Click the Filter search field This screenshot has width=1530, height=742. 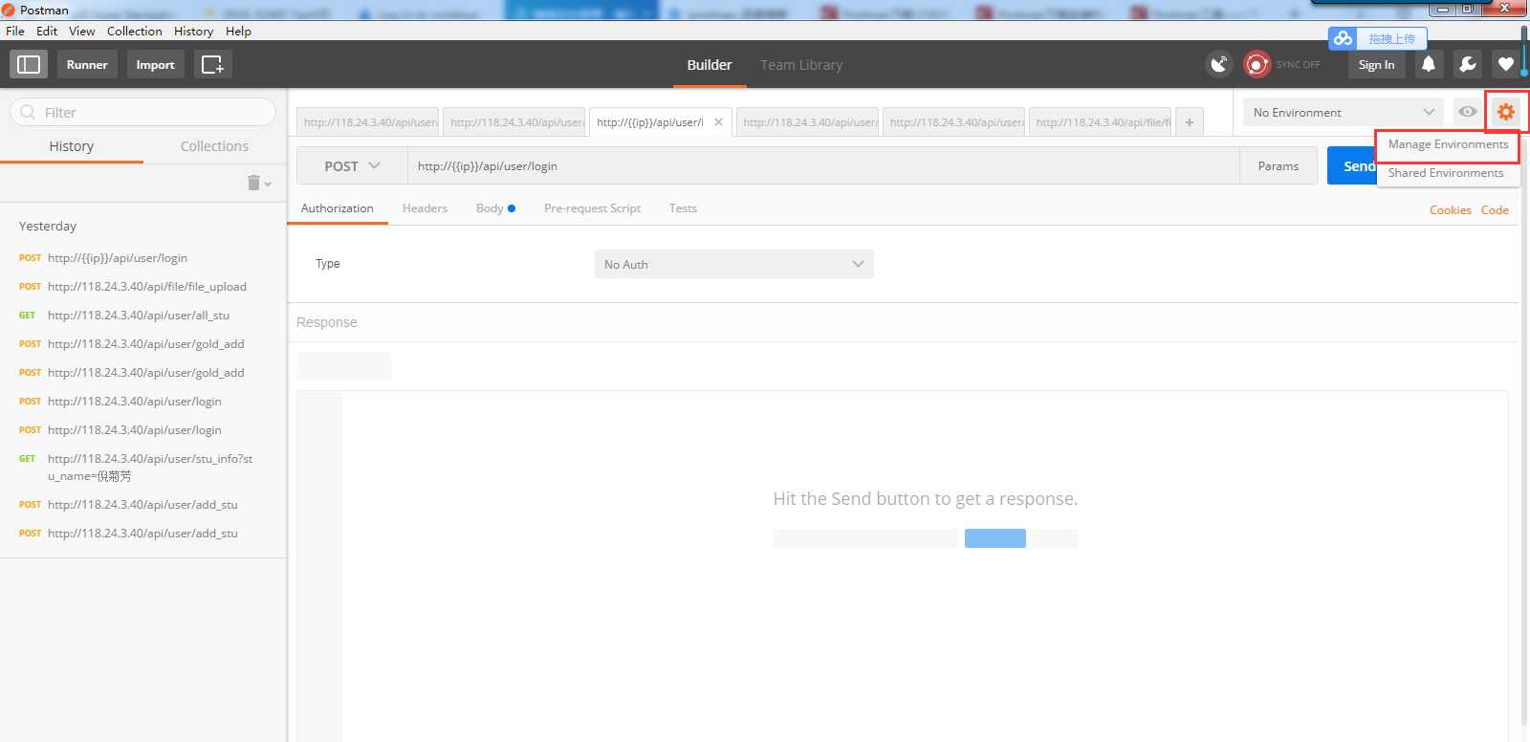143,112
